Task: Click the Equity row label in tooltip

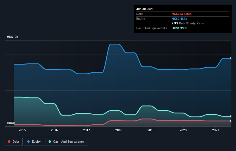Action: [141, 19]
